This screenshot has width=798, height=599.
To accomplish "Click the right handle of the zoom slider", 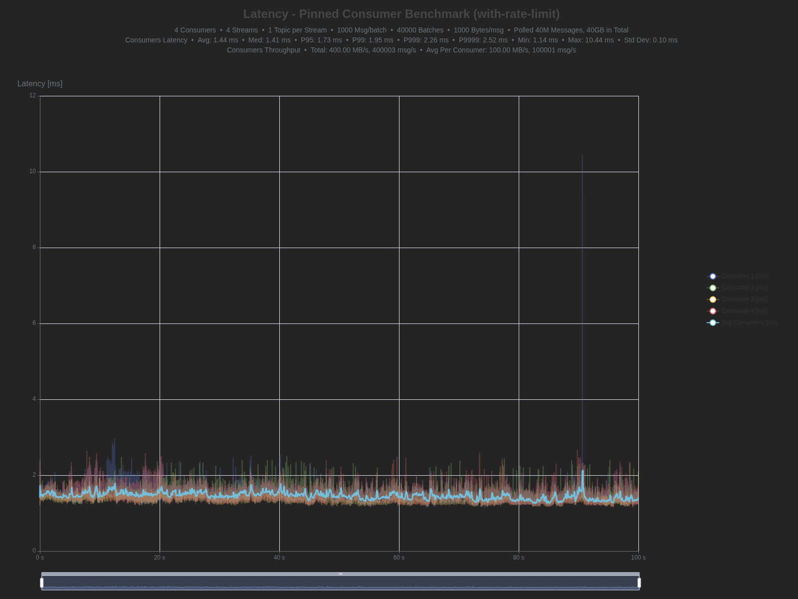I will [639, 583].
